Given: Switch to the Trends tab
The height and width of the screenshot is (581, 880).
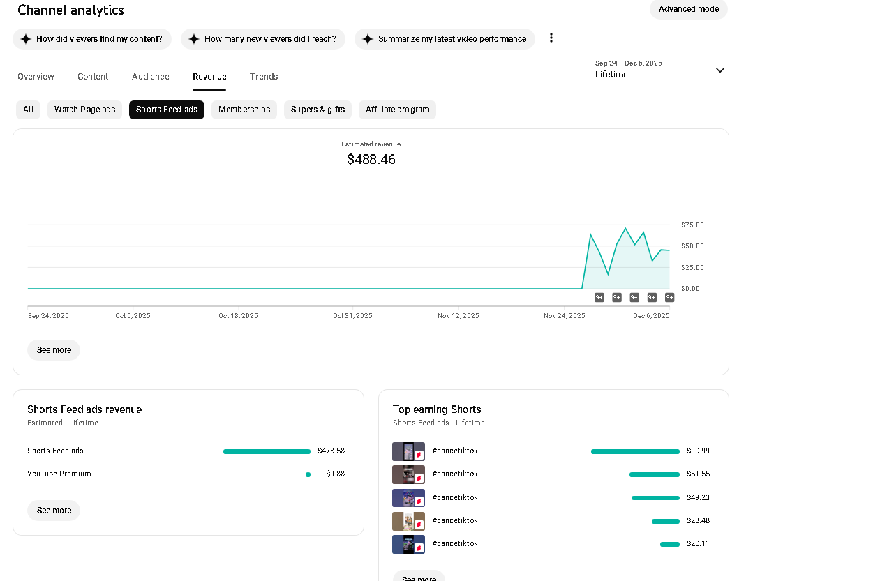Looking at the screenshot, I should (x=264, y=77).
